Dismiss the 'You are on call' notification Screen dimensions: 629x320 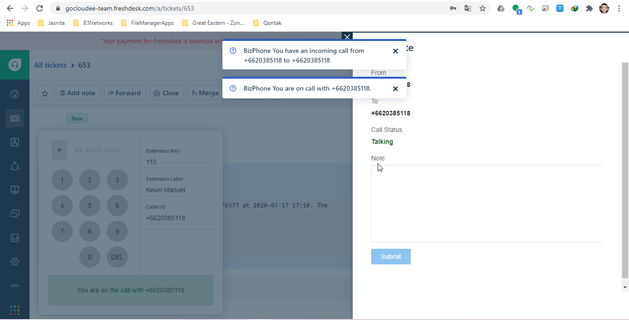click(395, 89)
